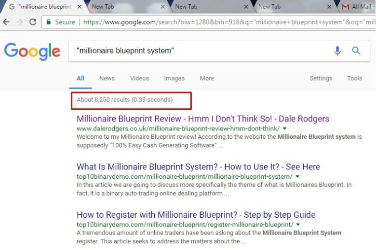Image resolution: width=376 pixels, height=250 pixels.
Task: Expand arrow next to millionaire-blueprint-system URL
Action: pyautogui.click(x=297, y=177)
